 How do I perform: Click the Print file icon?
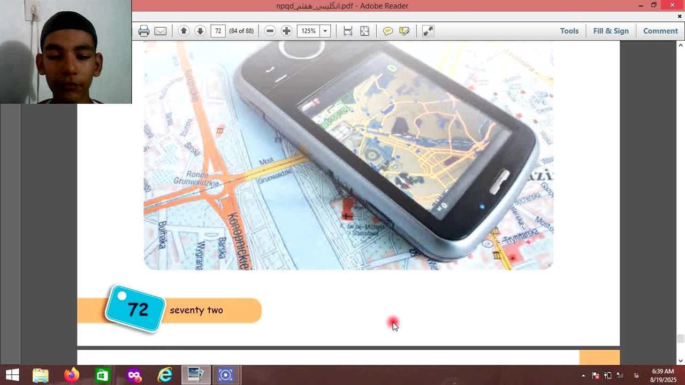143,31
